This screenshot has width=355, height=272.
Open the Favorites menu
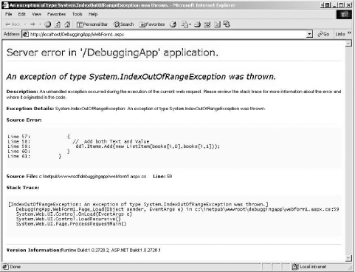click(x=56, y=14)
